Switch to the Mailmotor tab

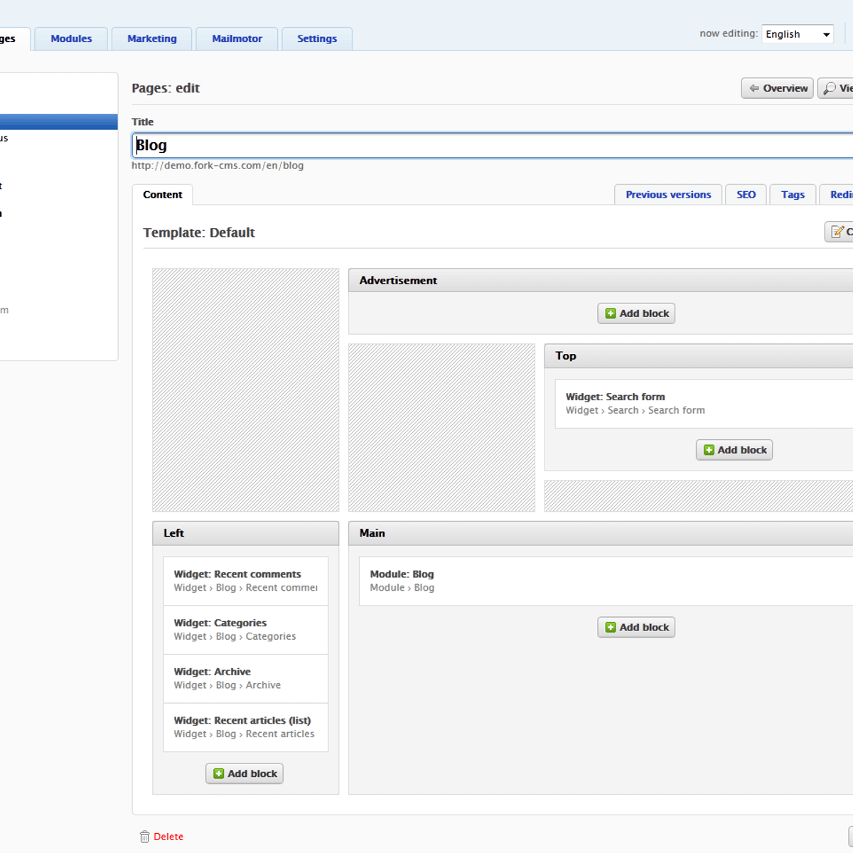pyautogui.click(x=237, y=39)
